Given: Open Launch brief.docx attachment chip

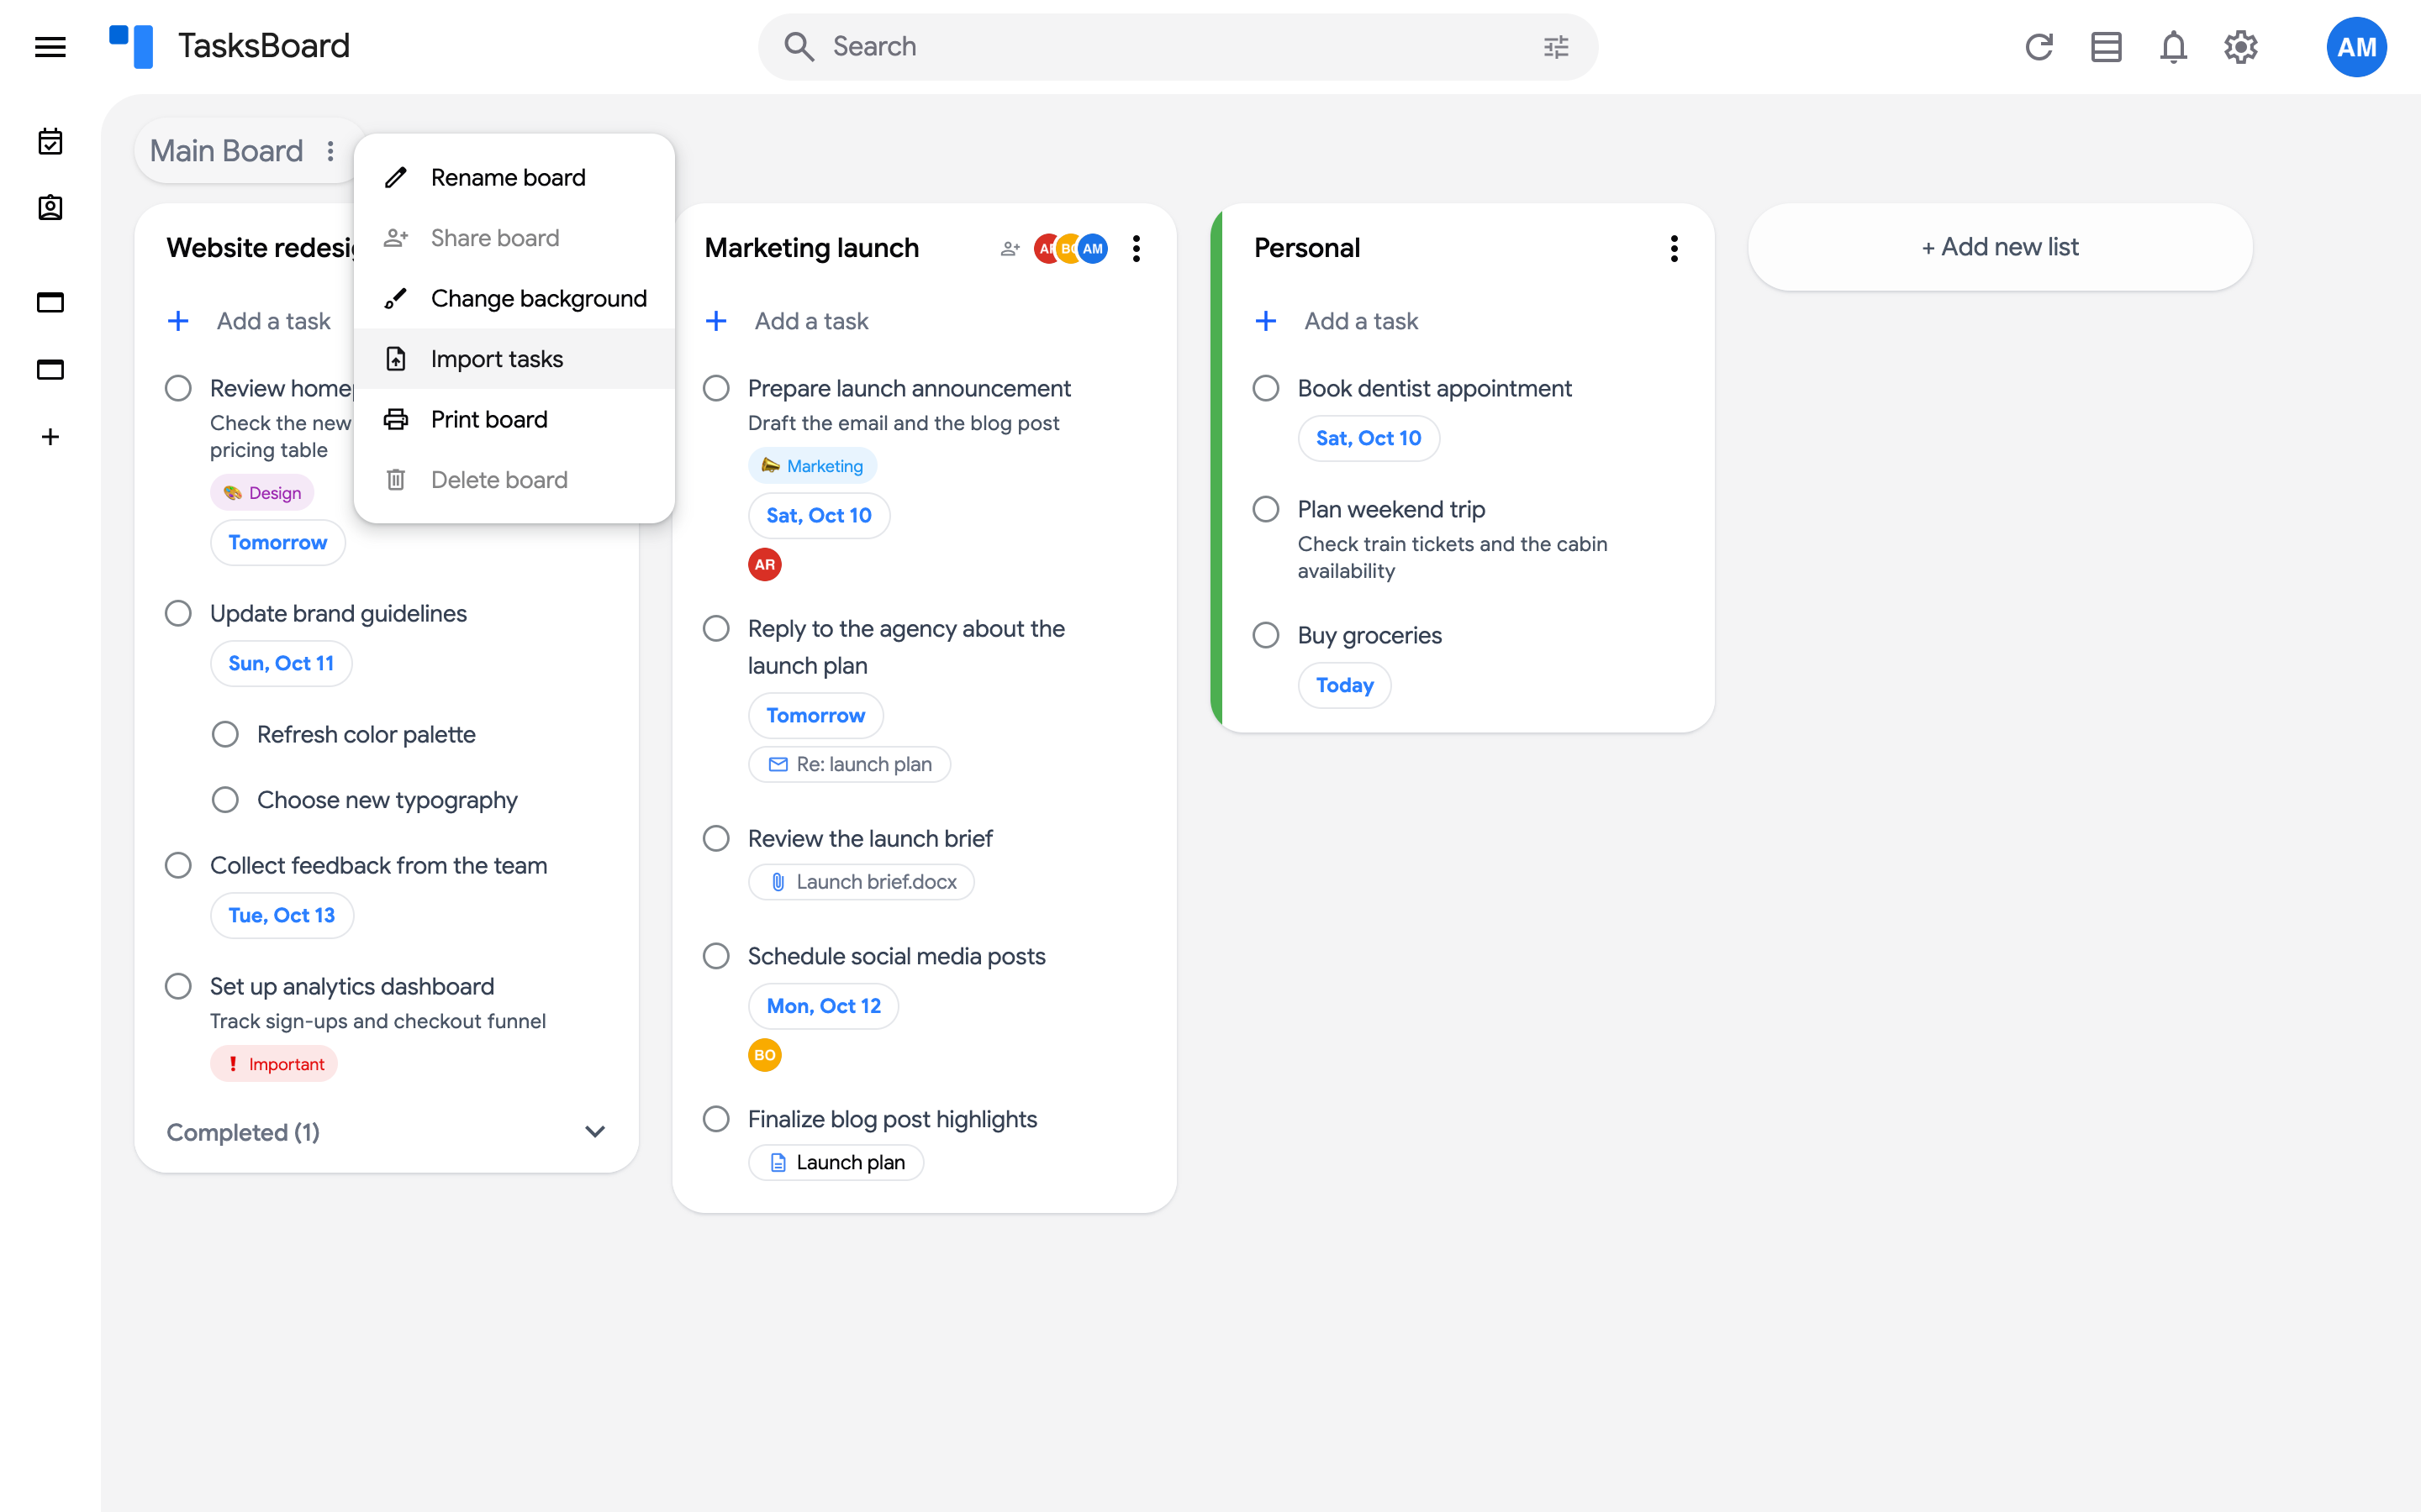Looking at the screenshot, I should pos(862,882).
